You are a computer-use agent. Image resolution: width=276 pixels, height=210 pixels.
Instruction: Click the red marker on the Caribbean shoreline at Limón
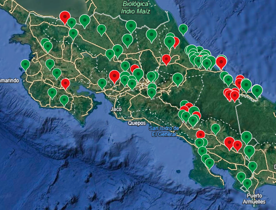coord(221,62)
